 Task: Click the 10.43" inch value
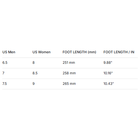[108, 84]
